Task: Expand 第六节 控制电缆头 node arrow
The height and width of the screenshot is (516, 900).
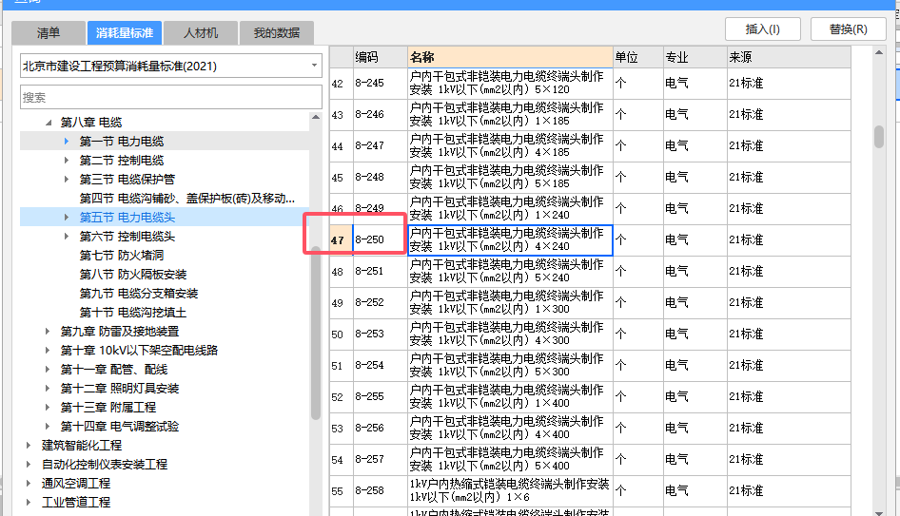Action: tap(67, 237)
